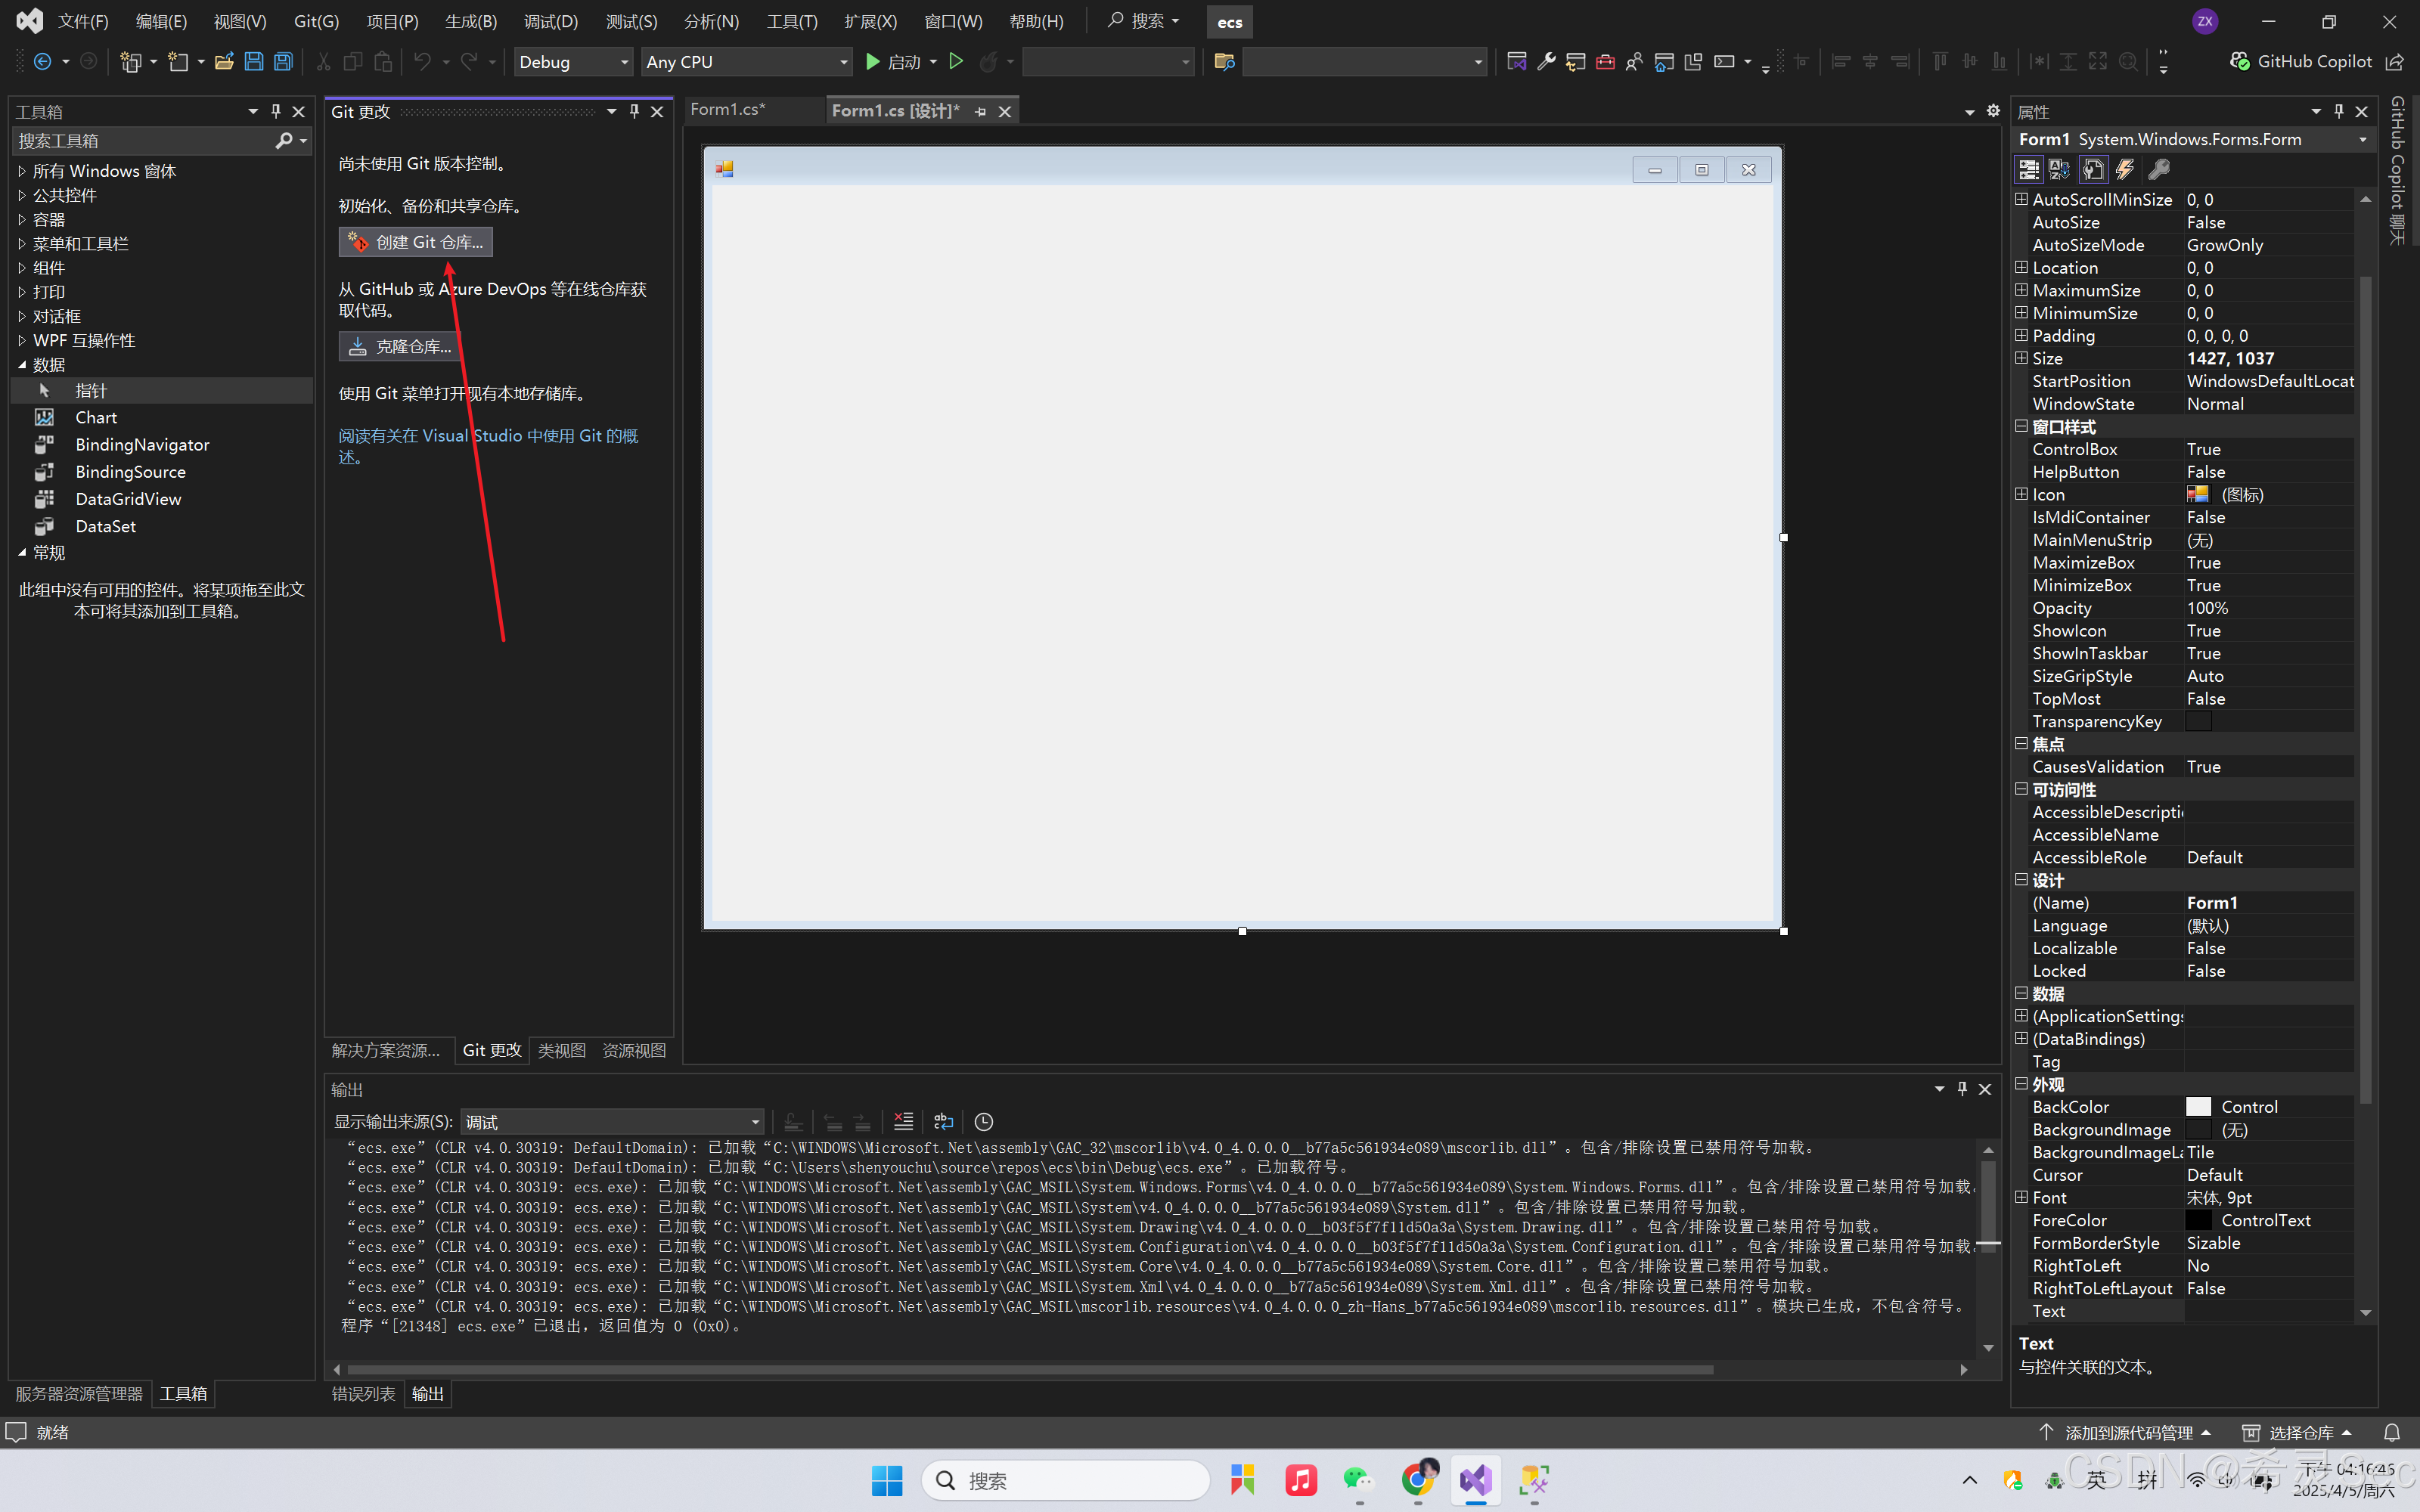Pin the Git Changes panel
Viewport: 2420px width, 1512px height.
[x=634, y=111]
